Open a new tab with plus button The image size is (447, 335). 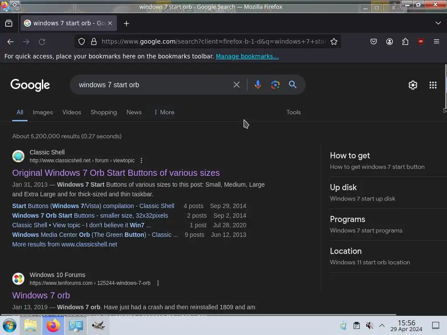pos(126,24)
